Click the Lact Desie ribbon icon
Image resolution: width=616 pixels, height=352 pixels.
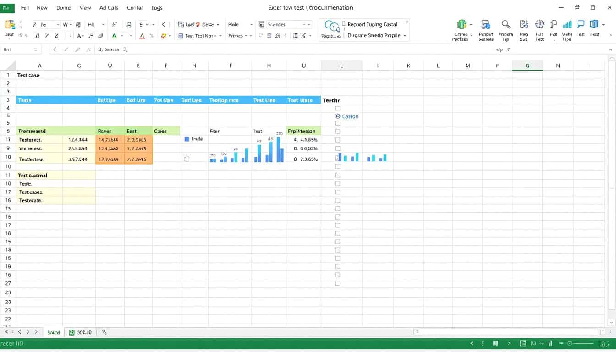[x=181, y=25]
